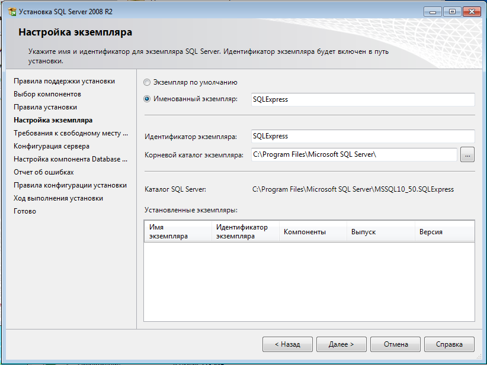The width and height of the screenshot is (487, 365).
Task: Open step Готово in sidebar
Action: pyautogui.click(x=25, y=211)
